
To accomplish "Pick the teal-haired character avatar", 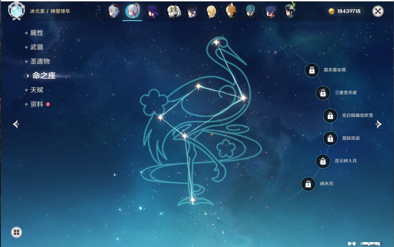I will [x=250, y=11].
